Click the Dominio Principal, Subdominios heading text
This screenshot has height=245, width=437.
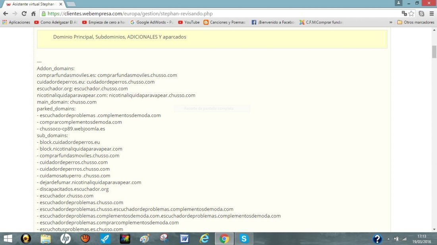[120, 37]
